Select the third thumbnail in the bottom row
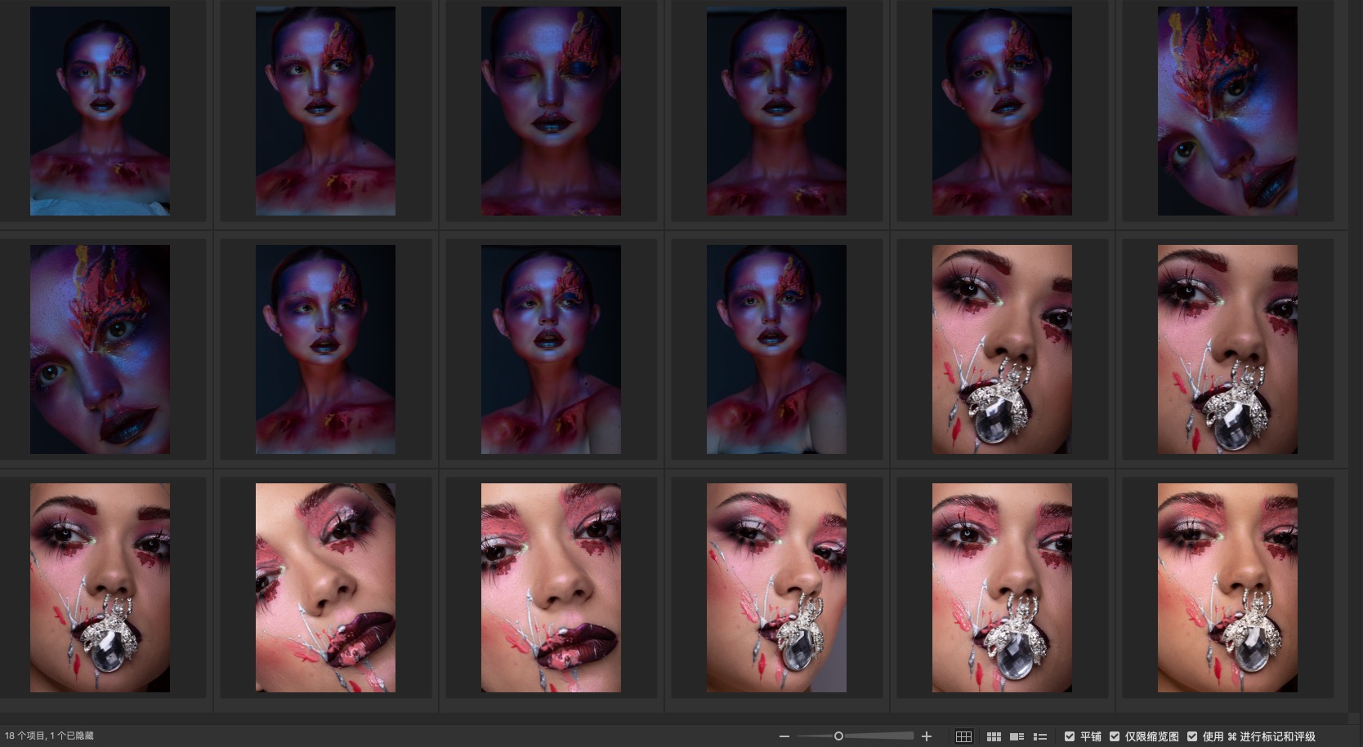 point(551,588)
